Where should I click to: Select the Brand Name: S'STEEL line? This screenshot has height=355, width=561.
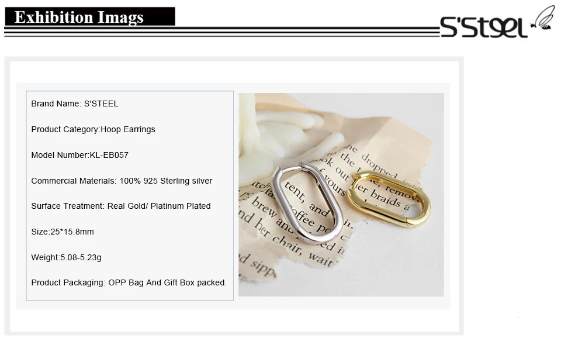pos(74,104)
